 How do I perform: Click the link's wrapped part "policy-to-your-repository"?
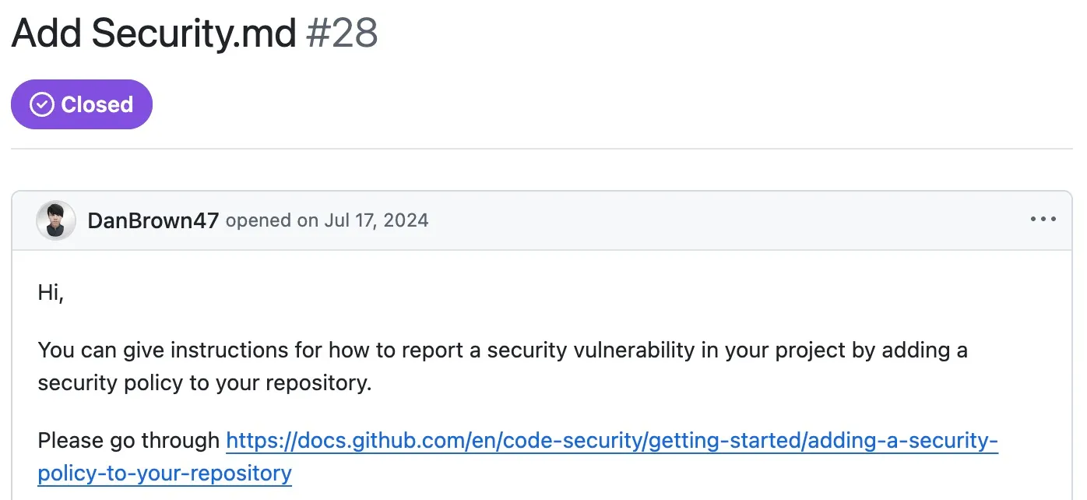point(164,473)
